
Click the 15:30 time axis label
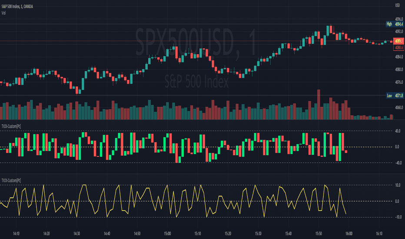[x=258, y=234]
